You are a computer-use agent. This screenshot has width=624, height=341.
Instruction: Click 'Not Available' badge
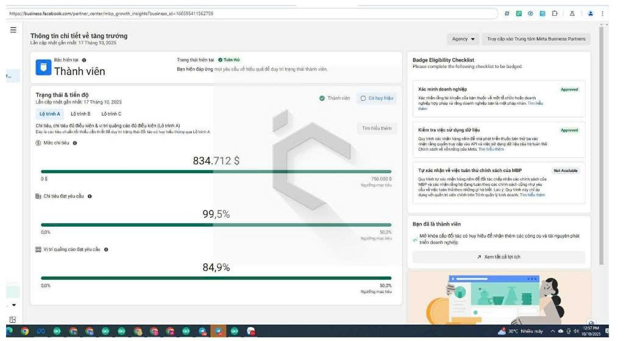point(565,171)
